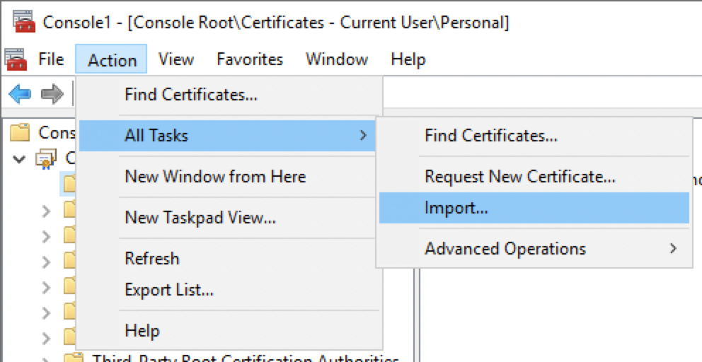702x362 pixels.
Task: Click New Window from Here
Action: point(215,176)
